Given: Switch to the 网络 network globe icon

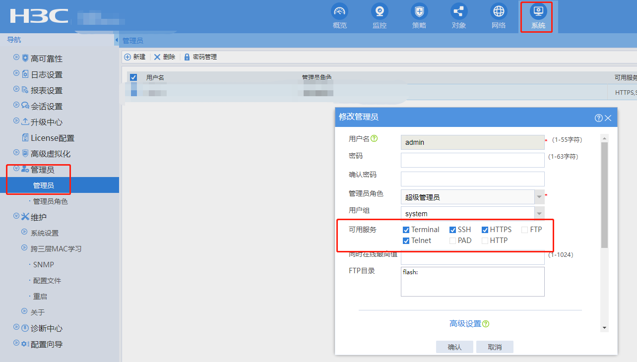Looking at the screenshot, I should tap(499, 11).
